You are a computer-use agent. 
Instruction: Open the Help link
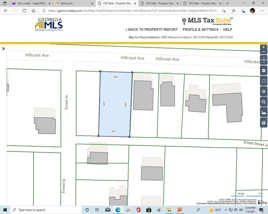click(x=228, y=30)
